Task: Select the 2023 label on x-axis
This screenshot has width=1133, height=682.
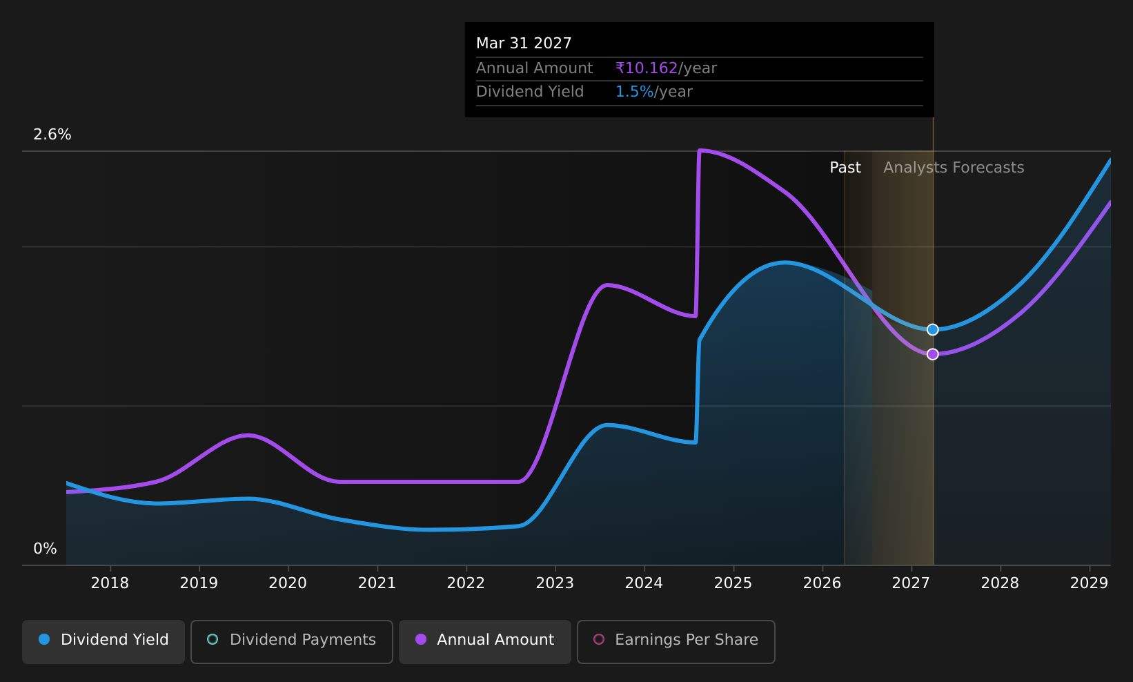Action: (555, 583)
